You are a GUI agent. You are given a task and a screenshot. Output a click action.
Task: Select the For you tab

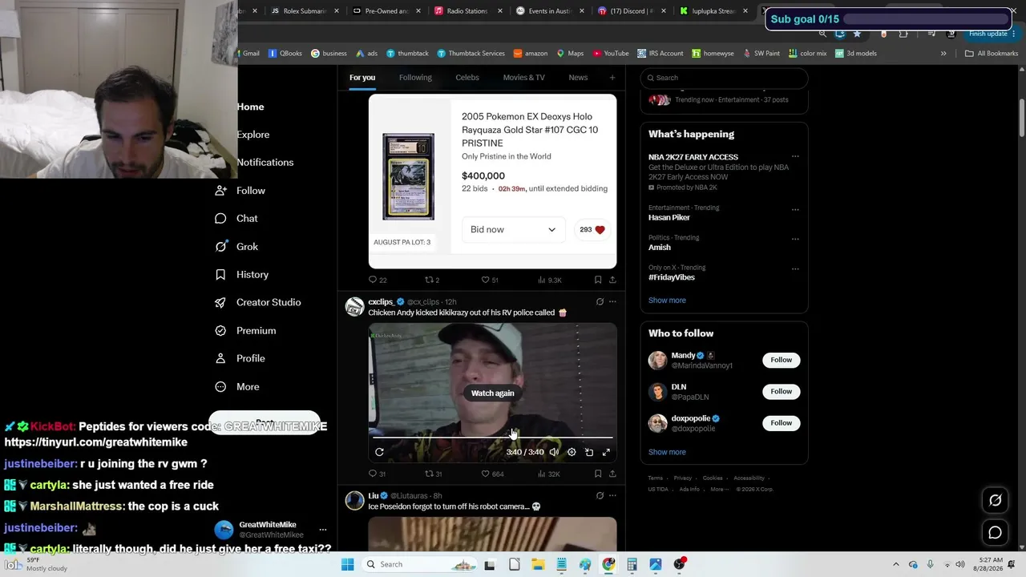(x=362, y=78)
